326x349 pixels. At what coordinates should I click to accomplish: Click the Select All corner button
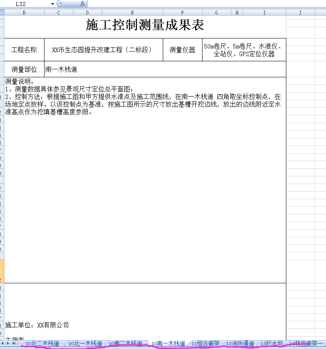(x=2, y=12)
